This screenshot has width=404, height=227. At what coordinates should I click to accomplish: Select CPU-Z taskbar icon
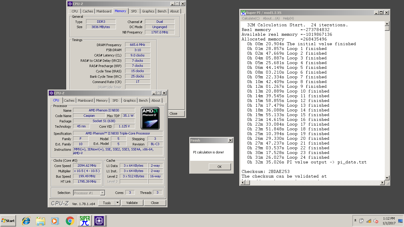coord(99,221)
